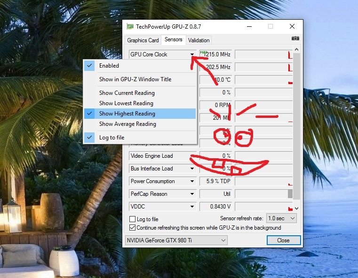Viewport: 358px width, 278px height.
Task: Toggle Log to file in context menu
Action: [140, 138]
